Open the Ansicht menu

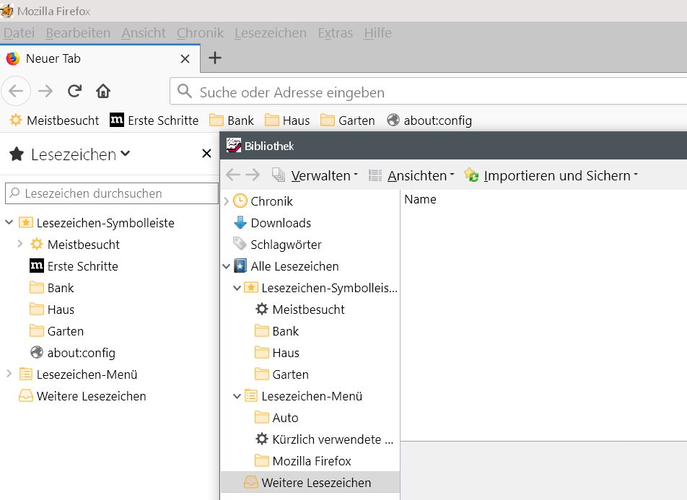(144, 33)
